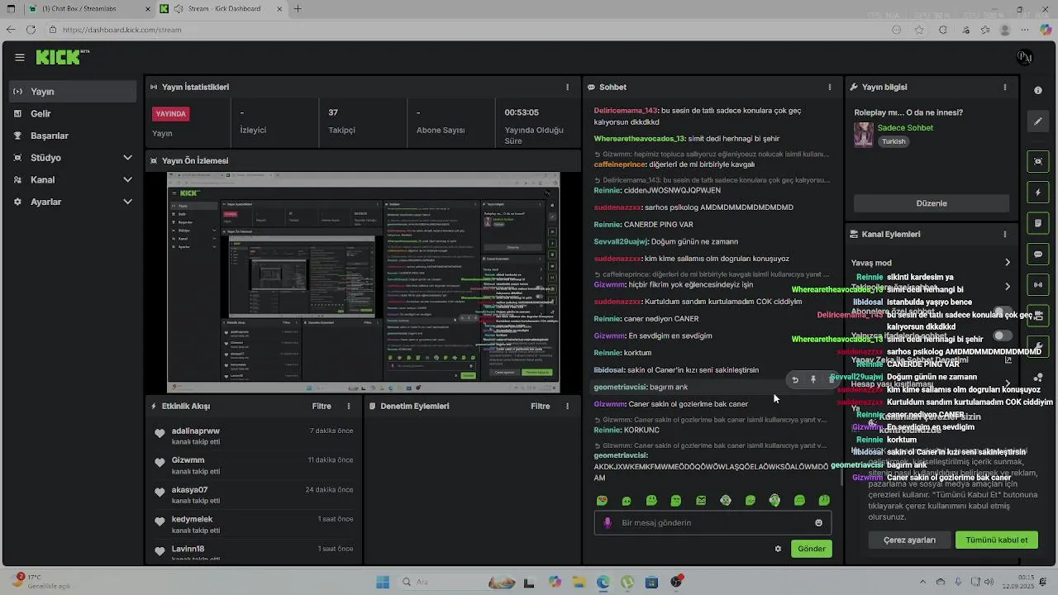Accept all cookies with Tümünü kabul et
Image resolution: width=1058 pixels, height=595 pixels.
996,540
